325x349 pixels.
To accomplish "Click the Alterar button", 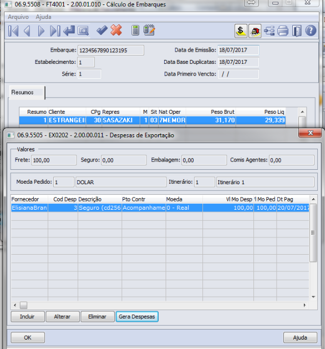I will coord(63,316).
